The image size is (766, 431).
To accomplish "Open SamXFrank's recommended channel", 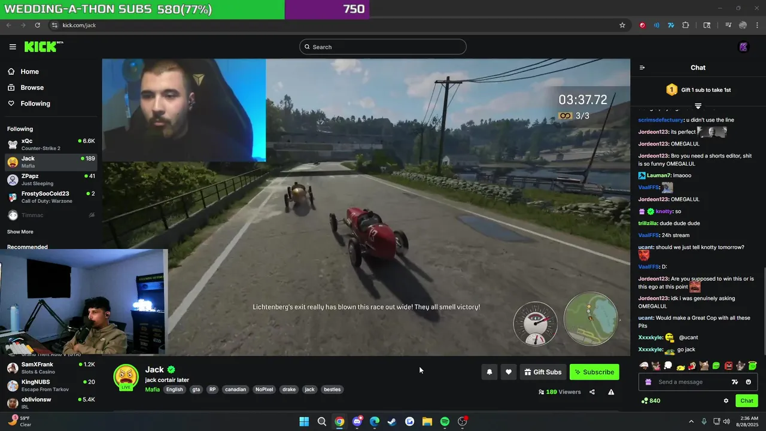I will click(51, 368).
